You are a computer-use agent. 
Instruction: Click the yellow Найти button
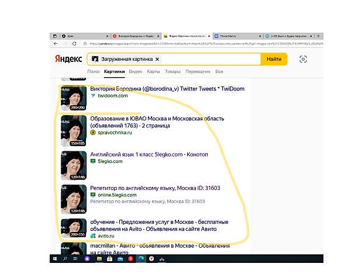274,59
